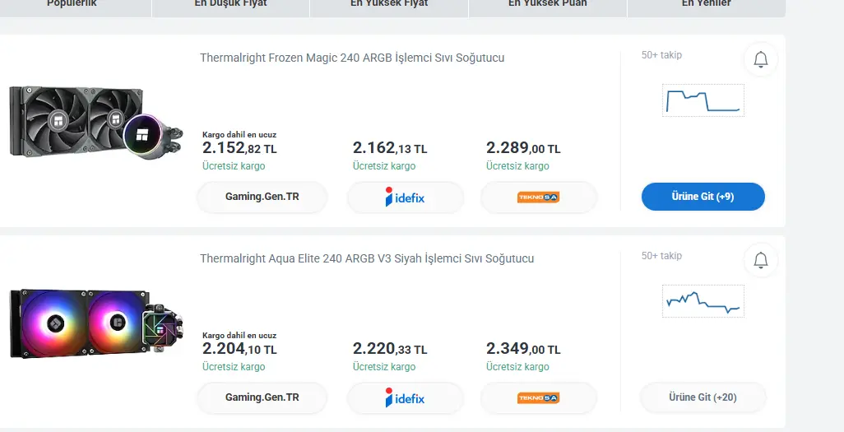This screenshot has width=844, height=432.
Task: Set price alarm bell for Aqua Elite 240
Action: coord(761,260)
